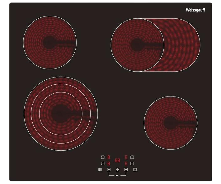
Task: Click the Weissgauff brand logo
Action: click(195, 10)
